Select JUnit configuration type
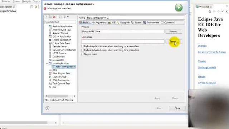 [x=55, y=70]
